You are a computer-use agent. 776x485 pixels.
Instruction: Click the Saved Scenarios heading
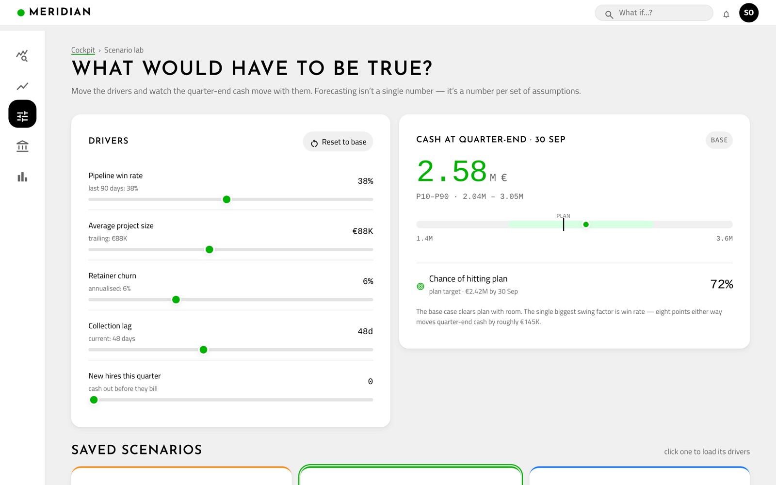[137, 450]
